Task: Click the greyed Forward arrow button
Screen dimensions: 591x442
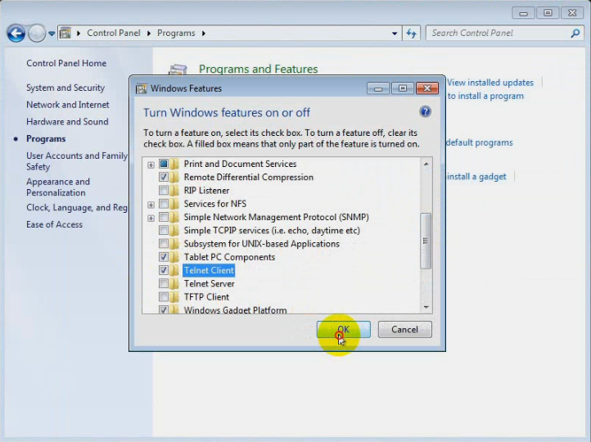Action: [x=37, y=34]
